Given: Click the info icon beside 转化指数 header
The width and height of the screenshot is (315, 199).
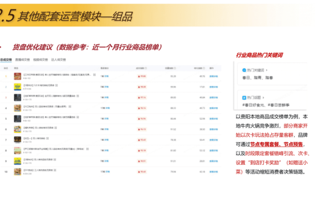Looking at the screenshot, I should click(x=204, y=69).
